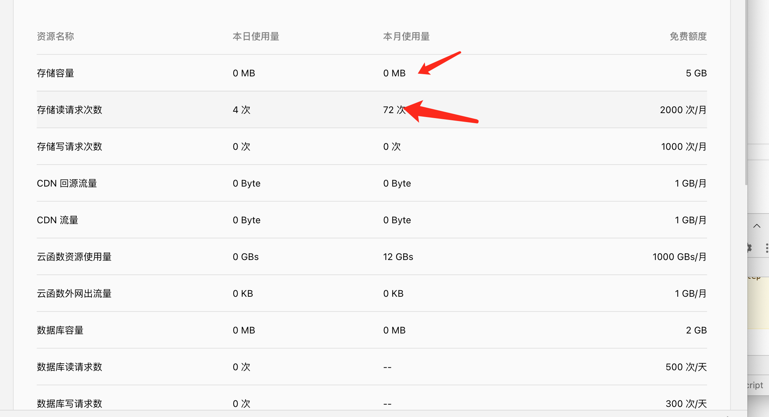Select the 存储读请求次数 row label
This screenshot has height=417, width=769.
coord(69,110)
